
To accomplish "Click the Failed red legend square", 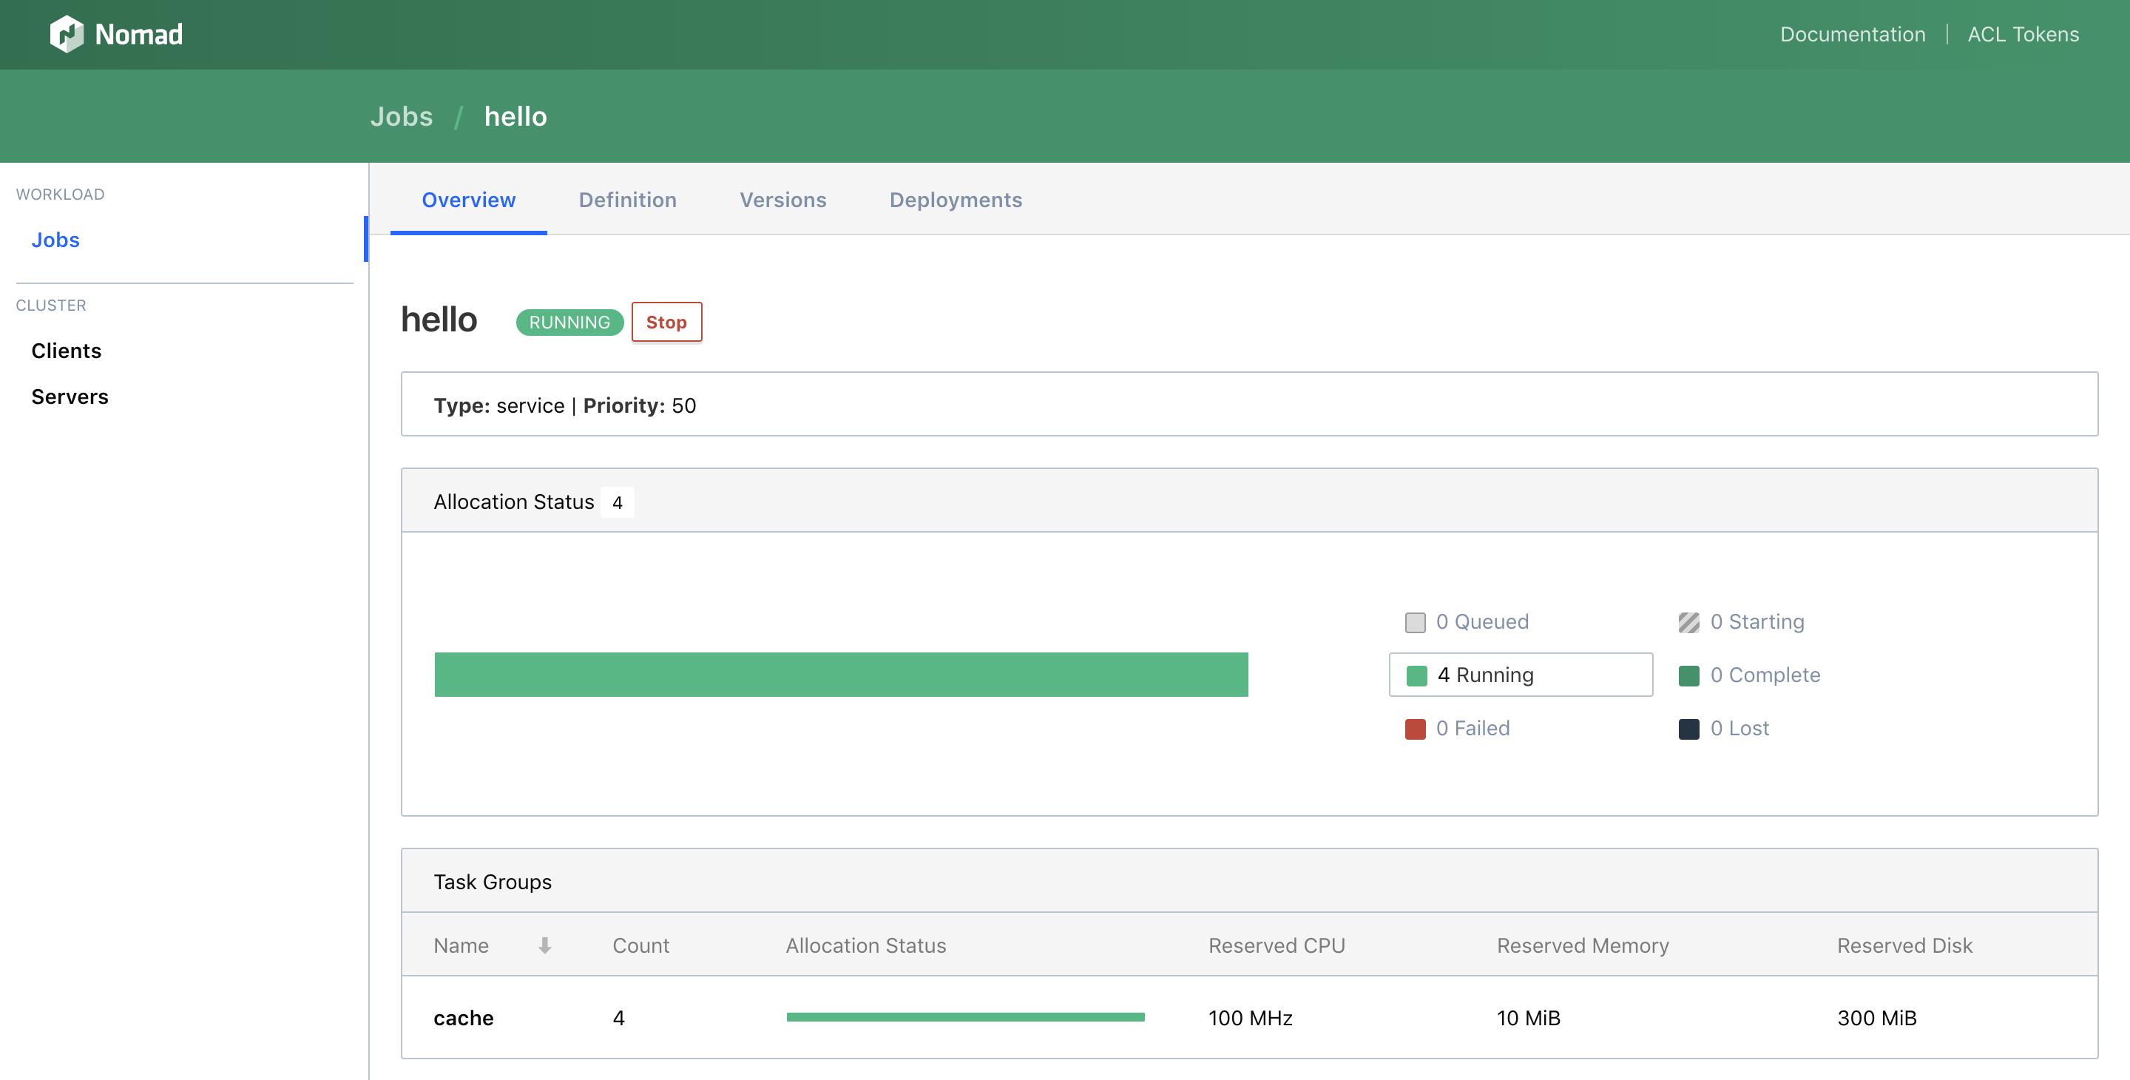I will tap(1415, 729).
